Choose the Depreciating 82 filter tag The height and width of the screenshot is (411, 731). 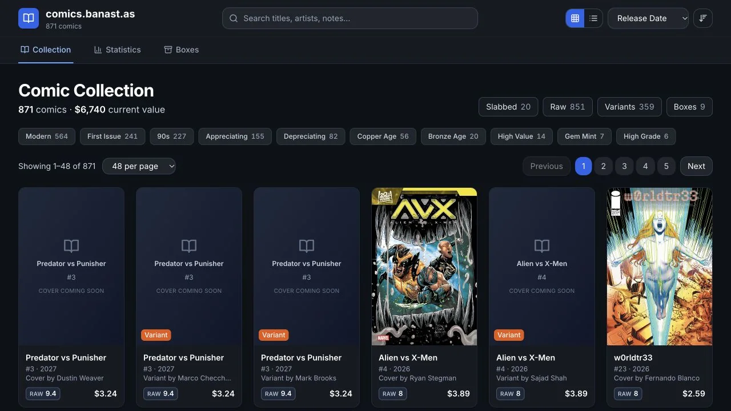pyautogui.click(x=311, y=136)
